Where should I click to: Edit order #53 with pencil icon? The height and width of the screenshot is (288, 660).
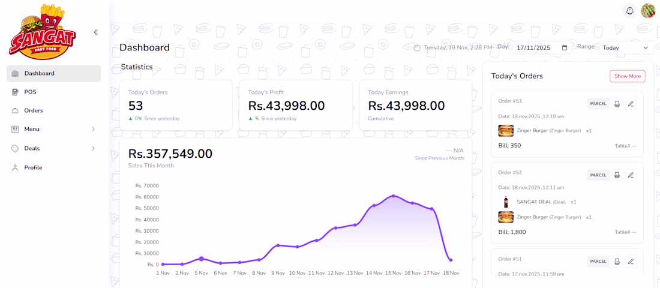631,104
